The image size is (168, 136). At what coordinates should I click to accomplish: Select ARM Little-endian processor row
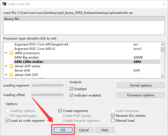point(87,62)
